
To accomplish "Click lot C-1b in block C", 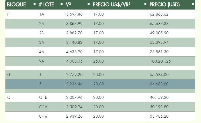I will [43, 97].
